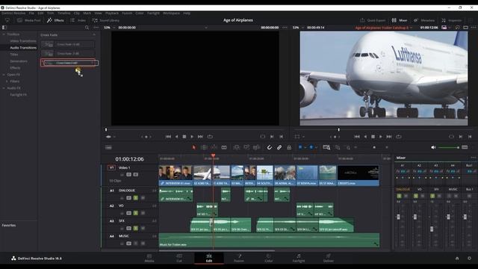Toggle Solo on the VO track A2

point(136,213)
